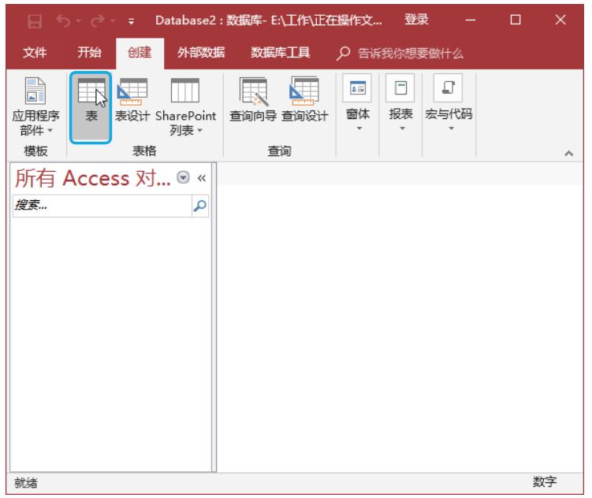Launch the 查询向导 query wizard

coord(253,100)
